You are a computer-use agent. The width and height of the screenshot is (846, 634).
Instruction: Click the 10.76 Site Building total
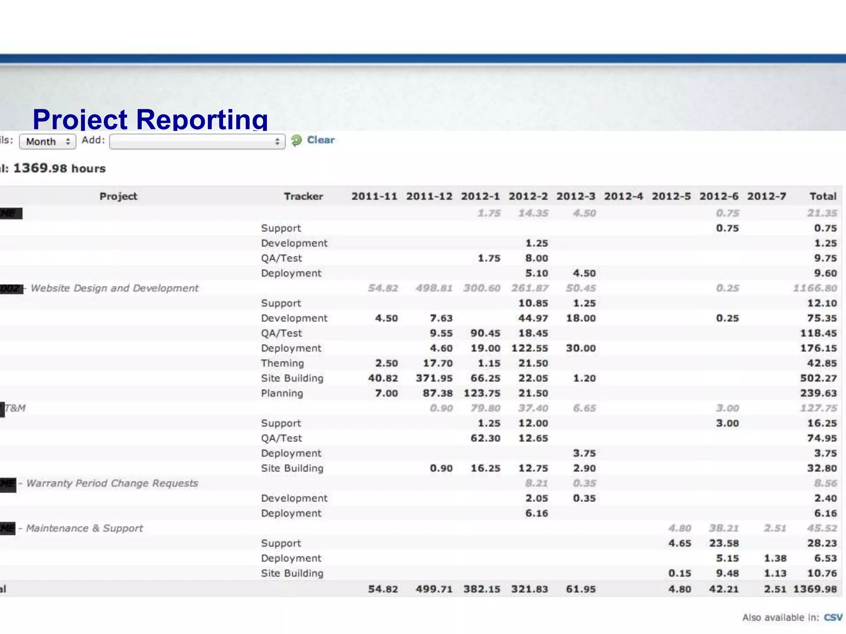pyautogui.click(x=822, y=573)
